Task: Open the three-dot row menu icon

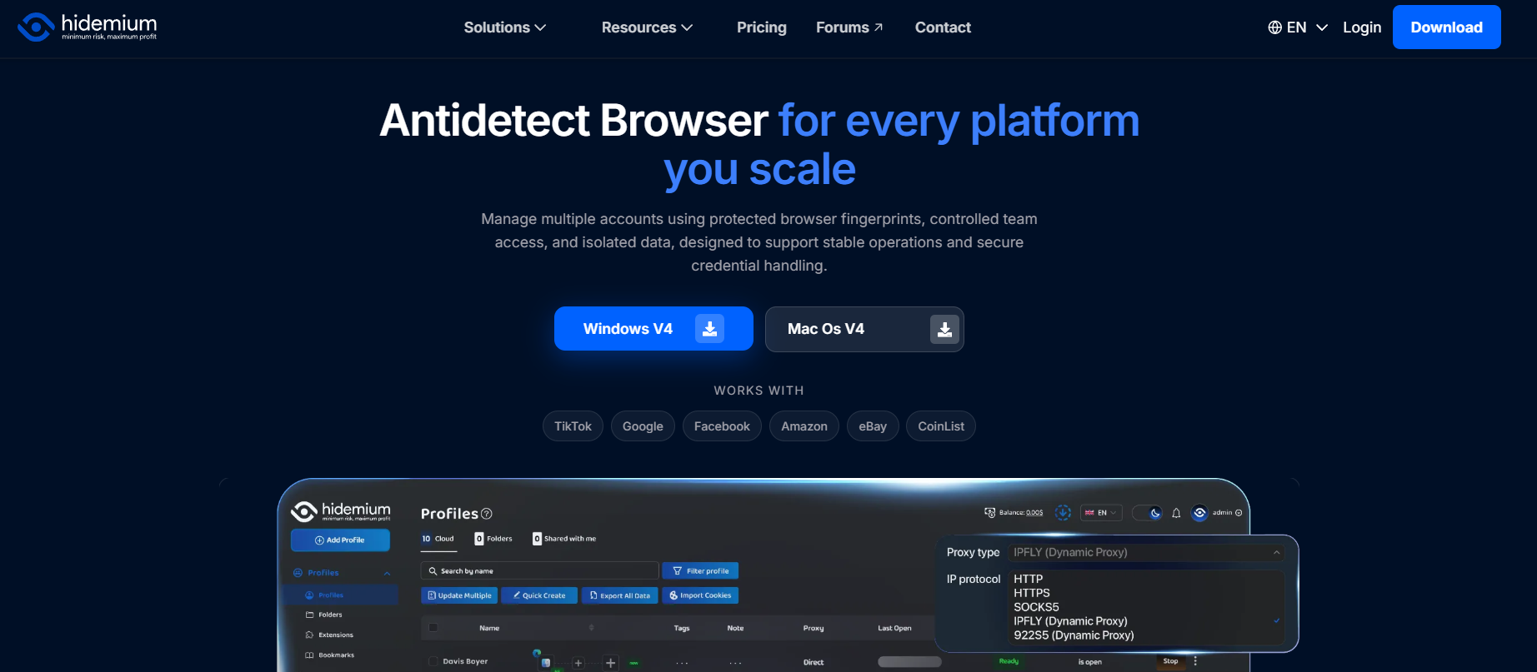Action: [x=1195, y=661]
